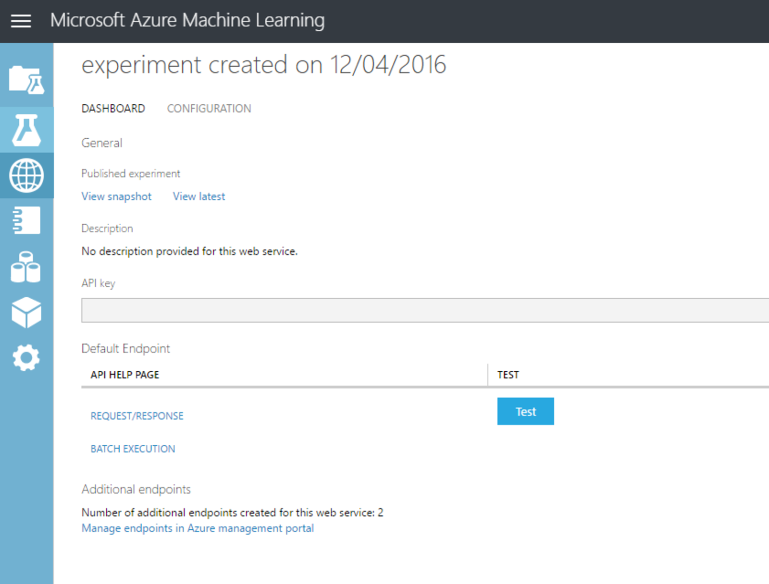
Task: Click the General section heading
Action: 102,143
